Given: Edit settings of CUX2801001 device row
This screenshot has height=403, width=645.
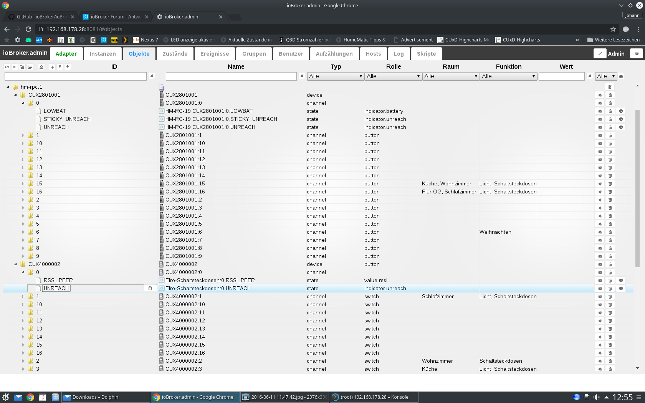Looking at the screenshot, I should pyautogui.click(x=600, y=95).
